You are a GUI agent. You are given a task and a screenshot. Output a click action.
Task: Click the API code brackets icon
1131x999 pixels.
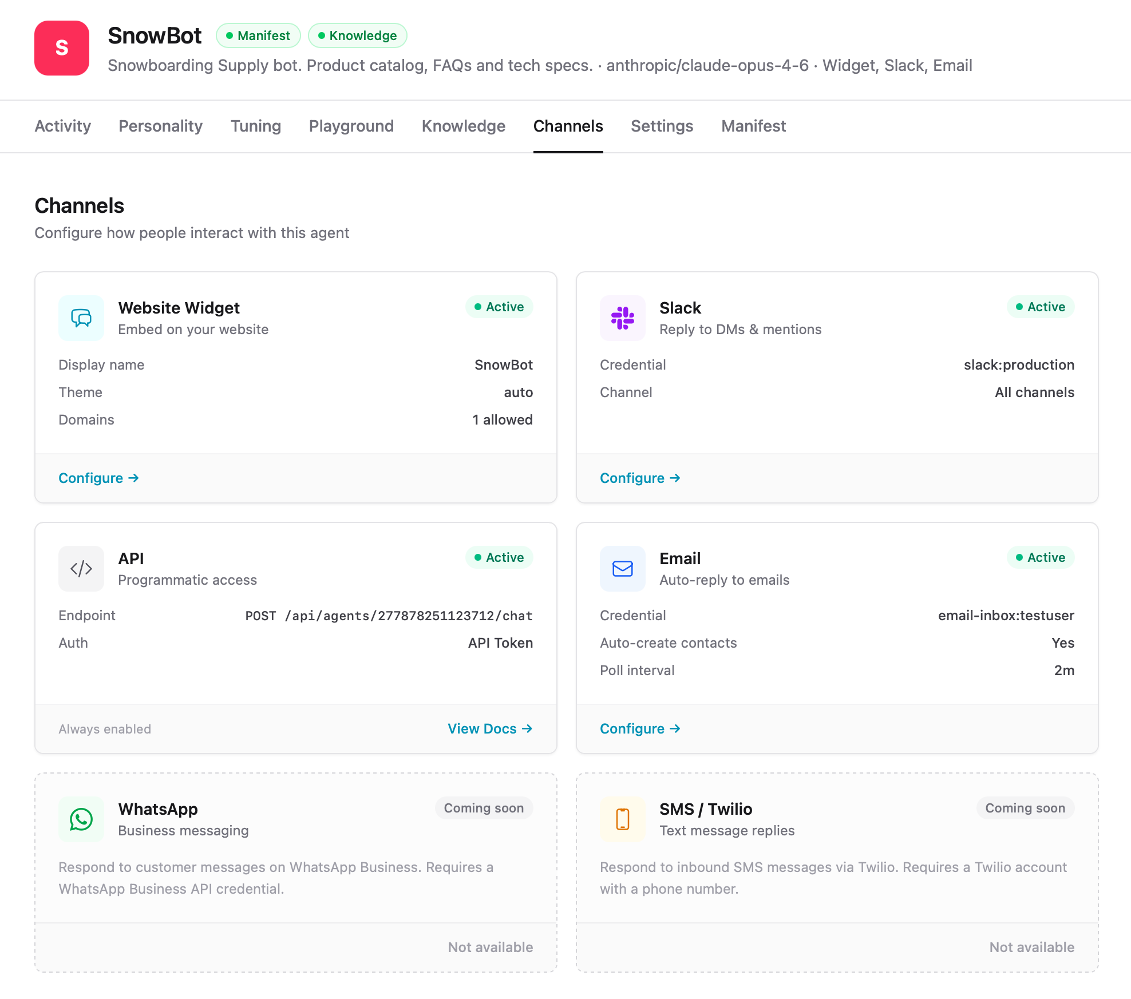click(81, 568)
